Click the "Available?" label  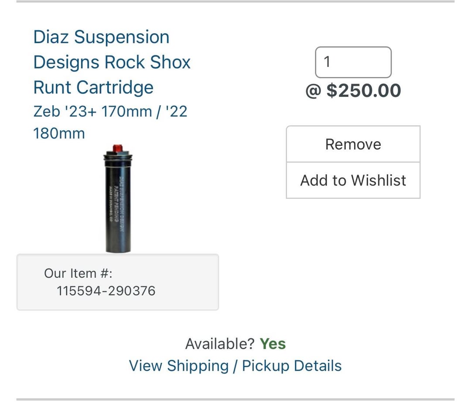coord(219,344)
